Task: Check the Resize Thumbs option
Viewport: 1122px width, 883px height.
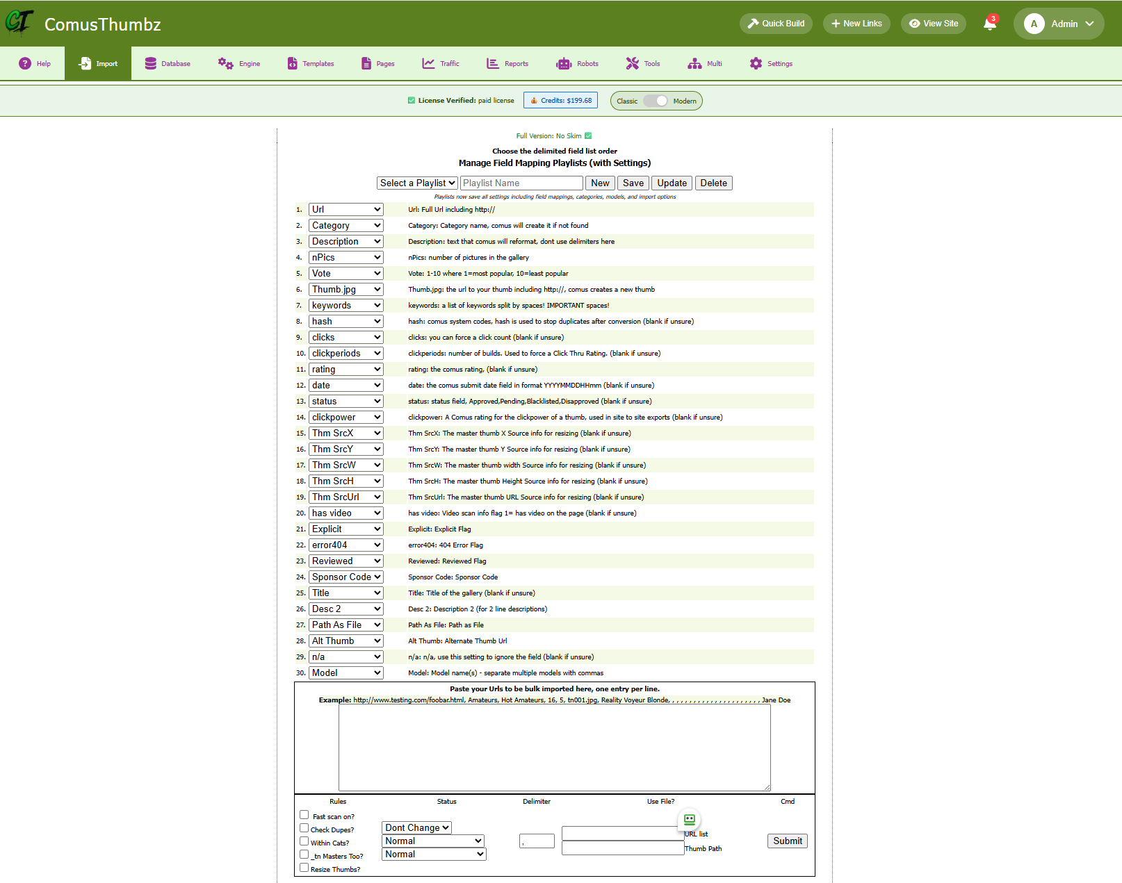Action: [x=304, y=867]
